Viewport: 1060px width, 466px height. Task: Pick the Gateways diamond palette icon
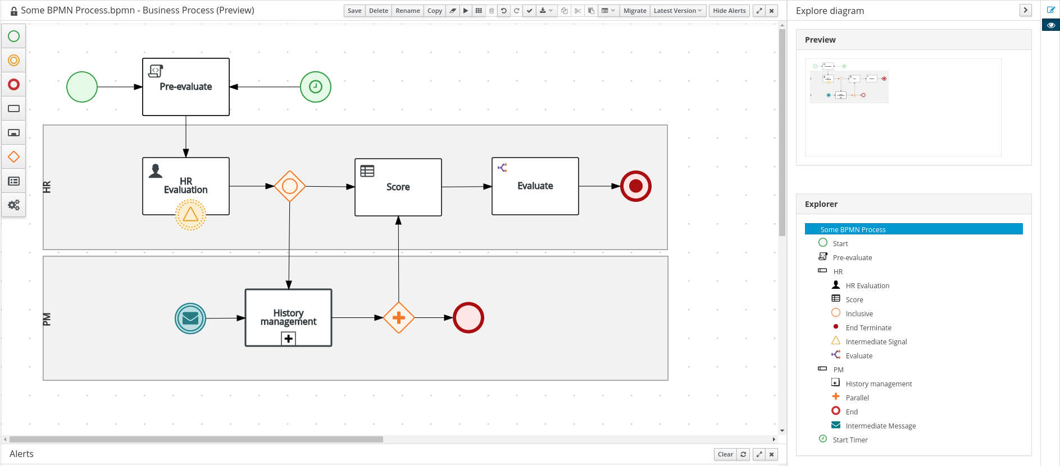pyautogui.click(x=14, y=157)
